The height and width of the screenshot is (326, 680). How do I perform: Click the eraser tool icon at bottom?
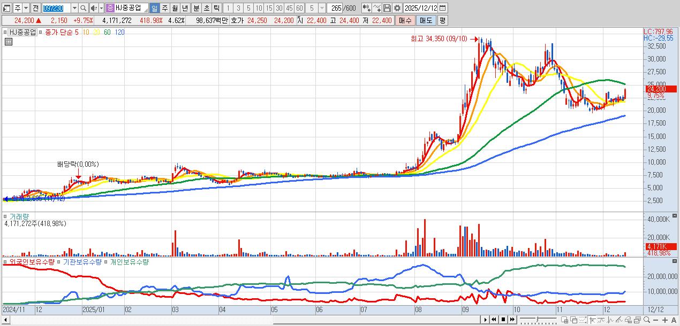pos(628,320)
